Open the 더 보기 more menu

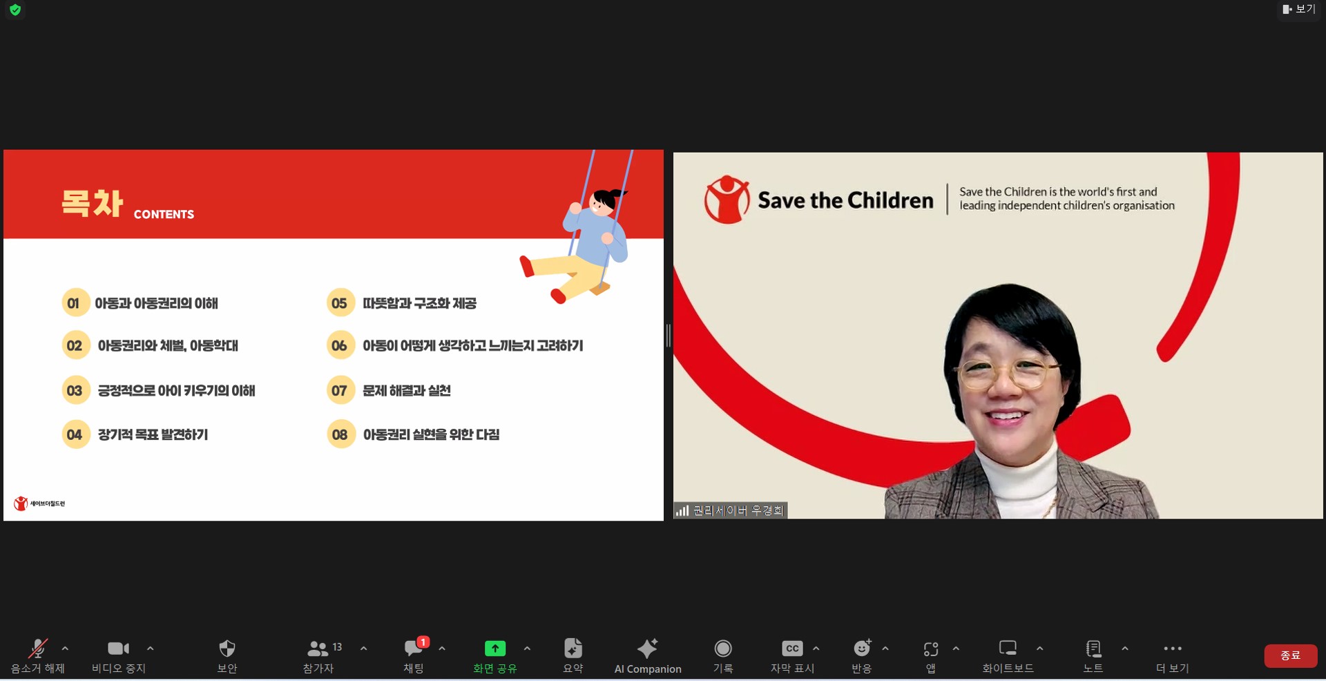[x=1173, y=656]
